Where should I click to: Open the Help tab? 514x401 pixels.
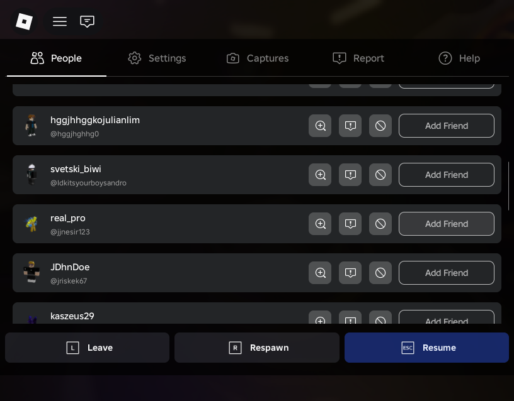tap(459, 58)
